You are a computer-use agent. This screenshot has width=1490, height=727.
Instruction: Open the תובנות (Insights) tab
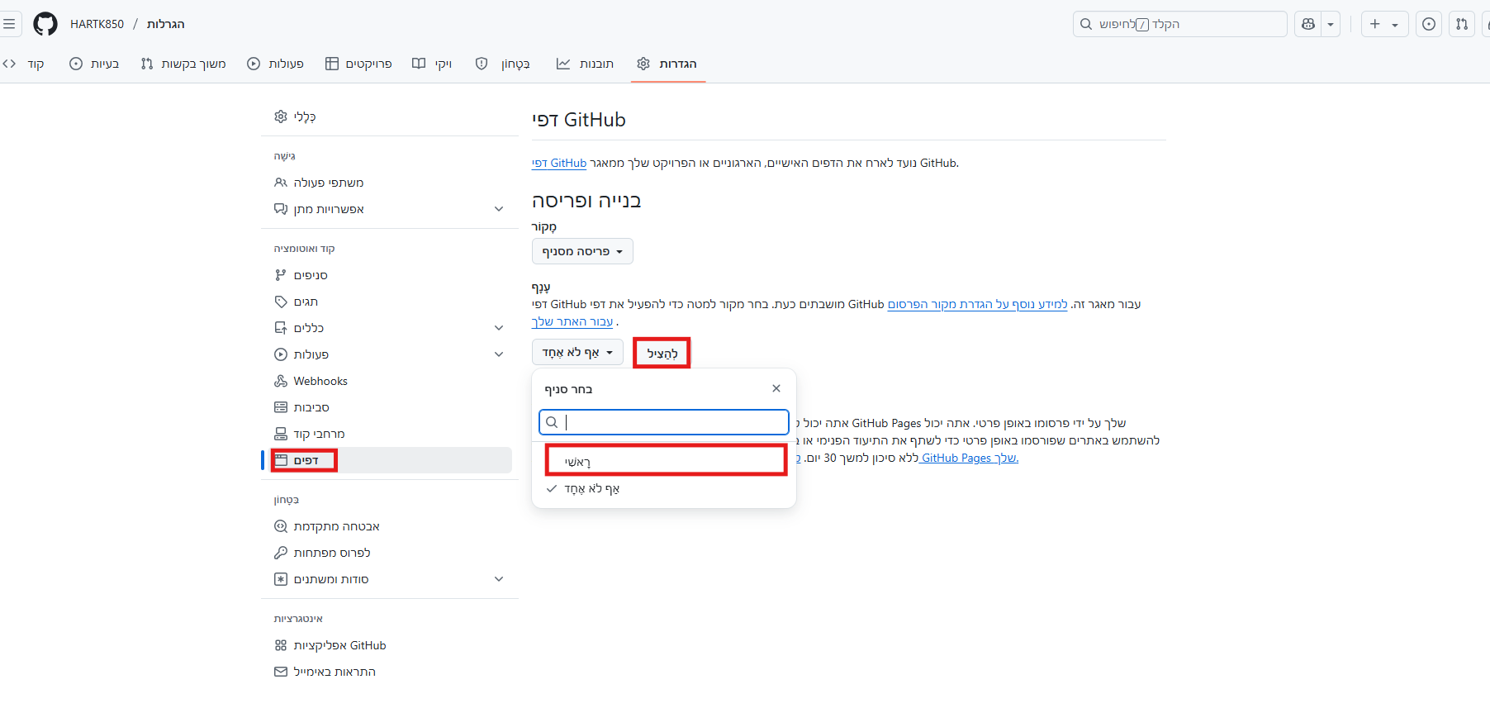585,64
